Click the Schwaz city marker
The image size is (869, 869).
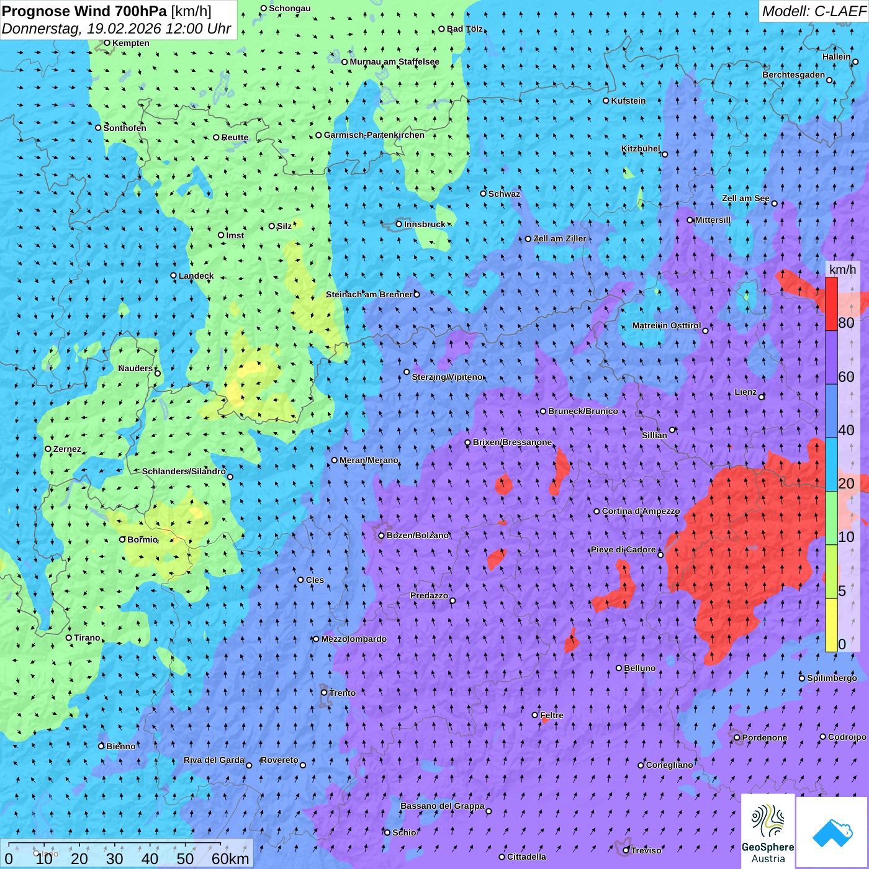[483, 193]
